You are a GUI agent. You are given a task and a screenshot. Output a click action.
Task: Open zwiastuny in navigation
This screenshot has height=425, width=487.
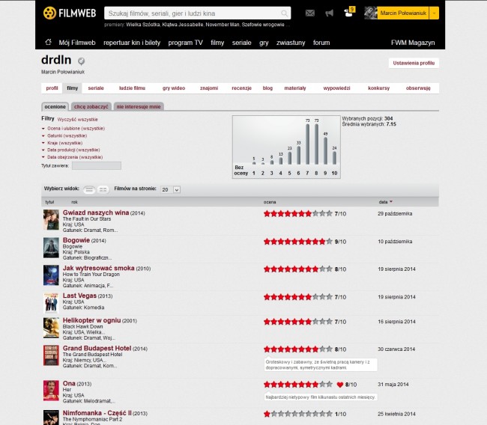tap(291, 43)
